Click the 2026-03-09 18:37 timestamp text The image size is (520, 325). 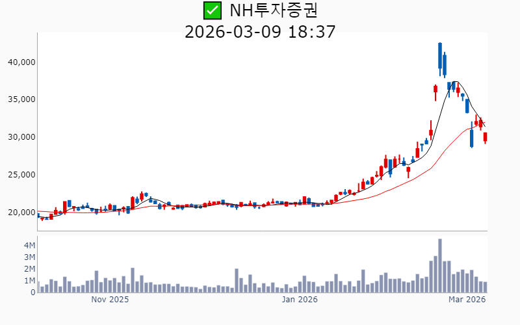[x=260, y=31]
